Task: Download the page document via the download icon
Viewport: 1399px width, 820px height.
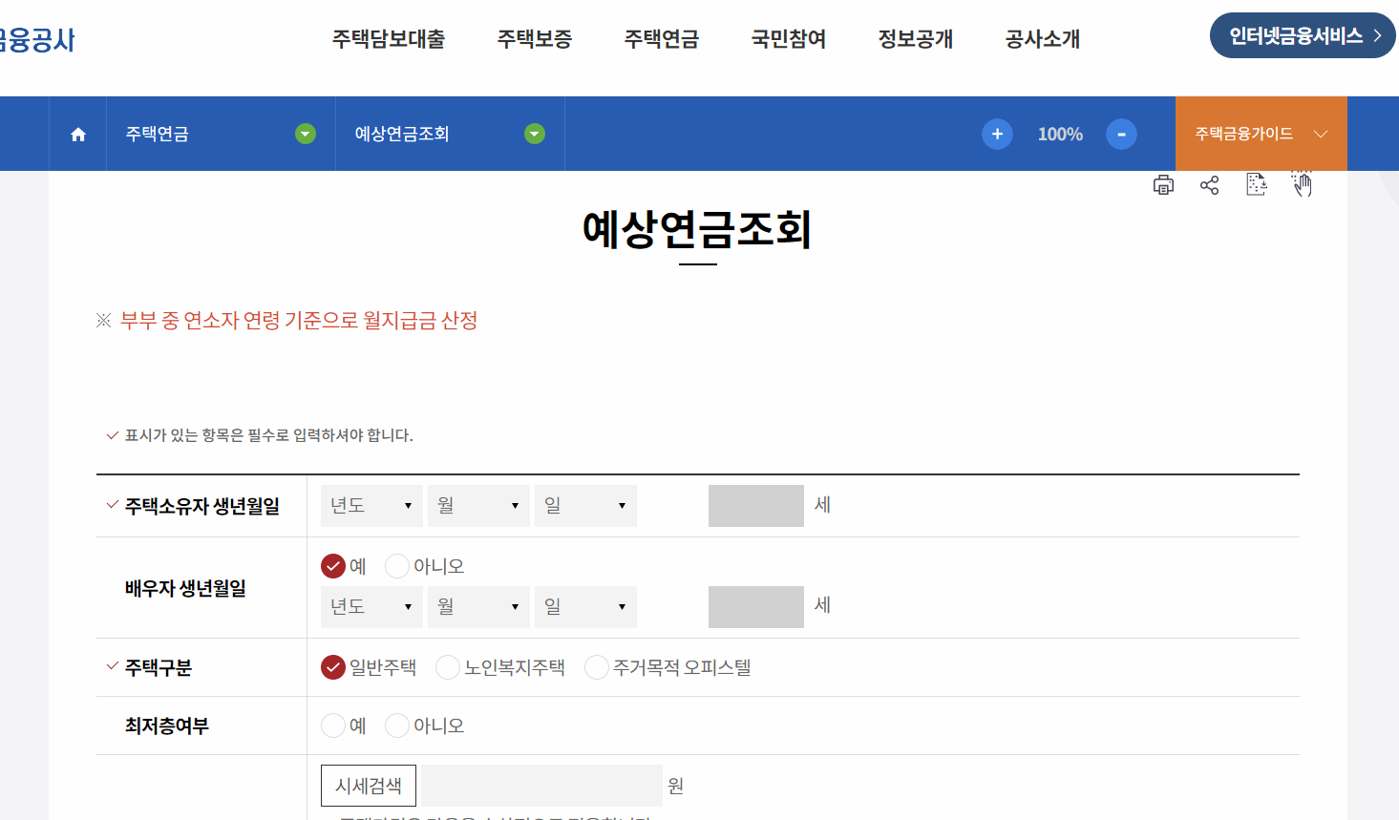Action: 1256,184
